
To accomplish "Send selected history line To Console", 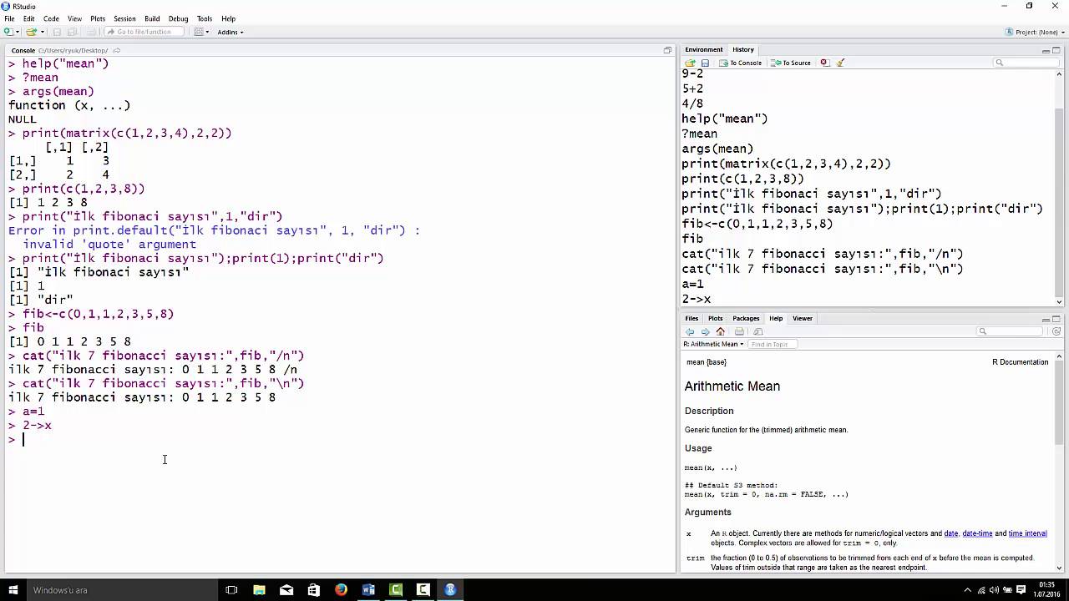I will click(x=742, y=63).
